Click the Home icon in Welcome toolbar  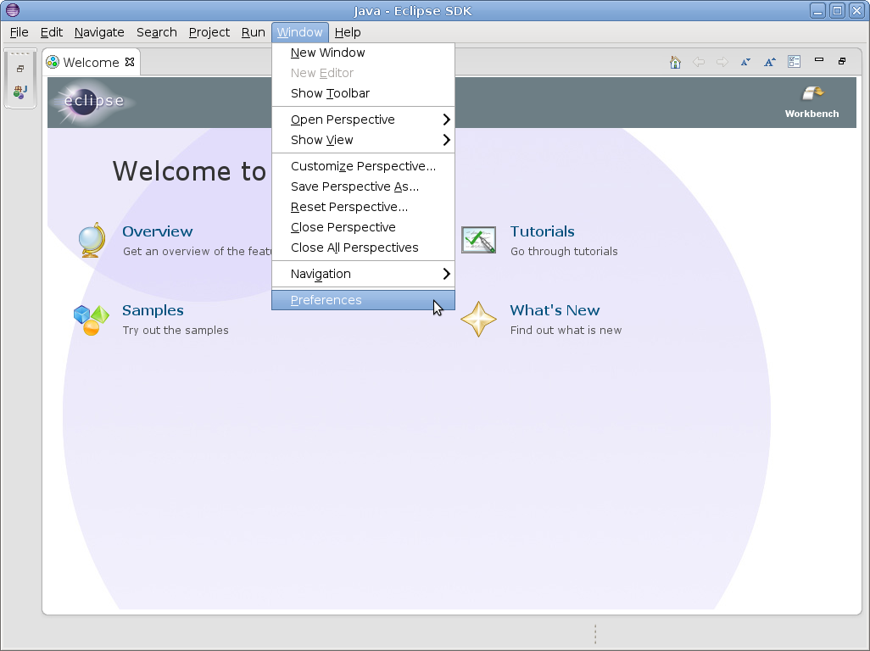coord(675,62)
